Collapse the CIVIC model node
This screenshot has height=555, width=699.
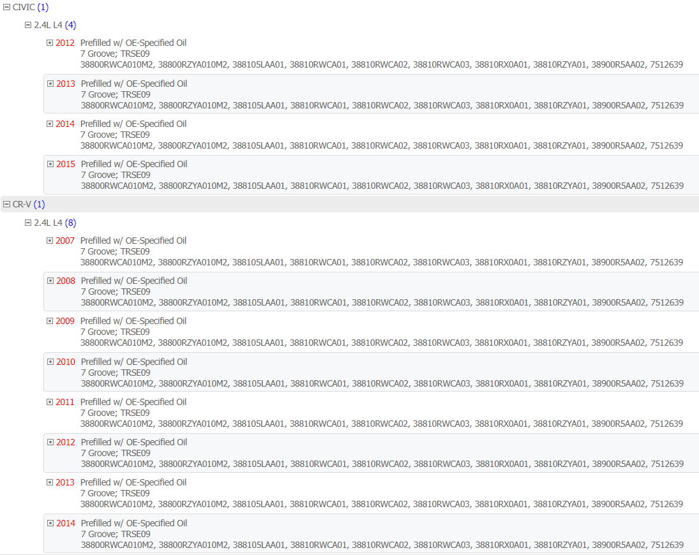(x=6, y=7)
